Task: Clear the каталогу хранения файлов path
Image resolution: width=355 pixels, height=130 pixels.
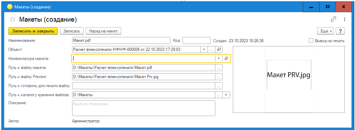Action: coord(226,95)
